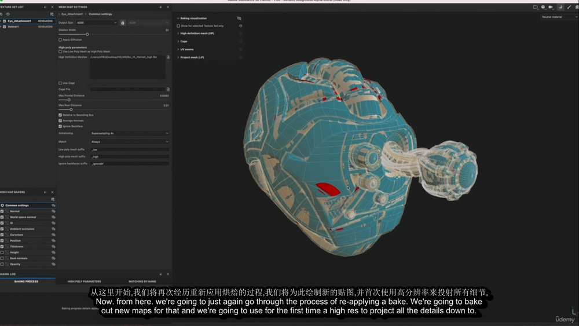Toggle Eye_Attachment1 texture set checkbox
The width and height of the screenshot is (579, 326).
coord(5,21)
